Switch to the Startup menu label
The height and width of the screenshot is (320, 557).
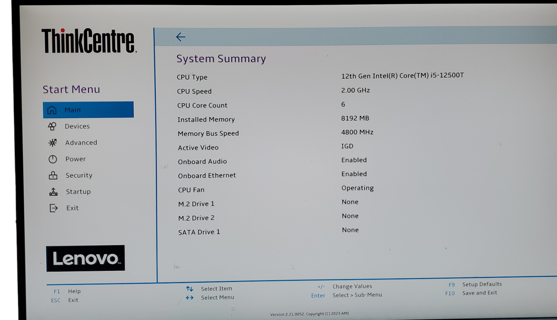[78, 192]
